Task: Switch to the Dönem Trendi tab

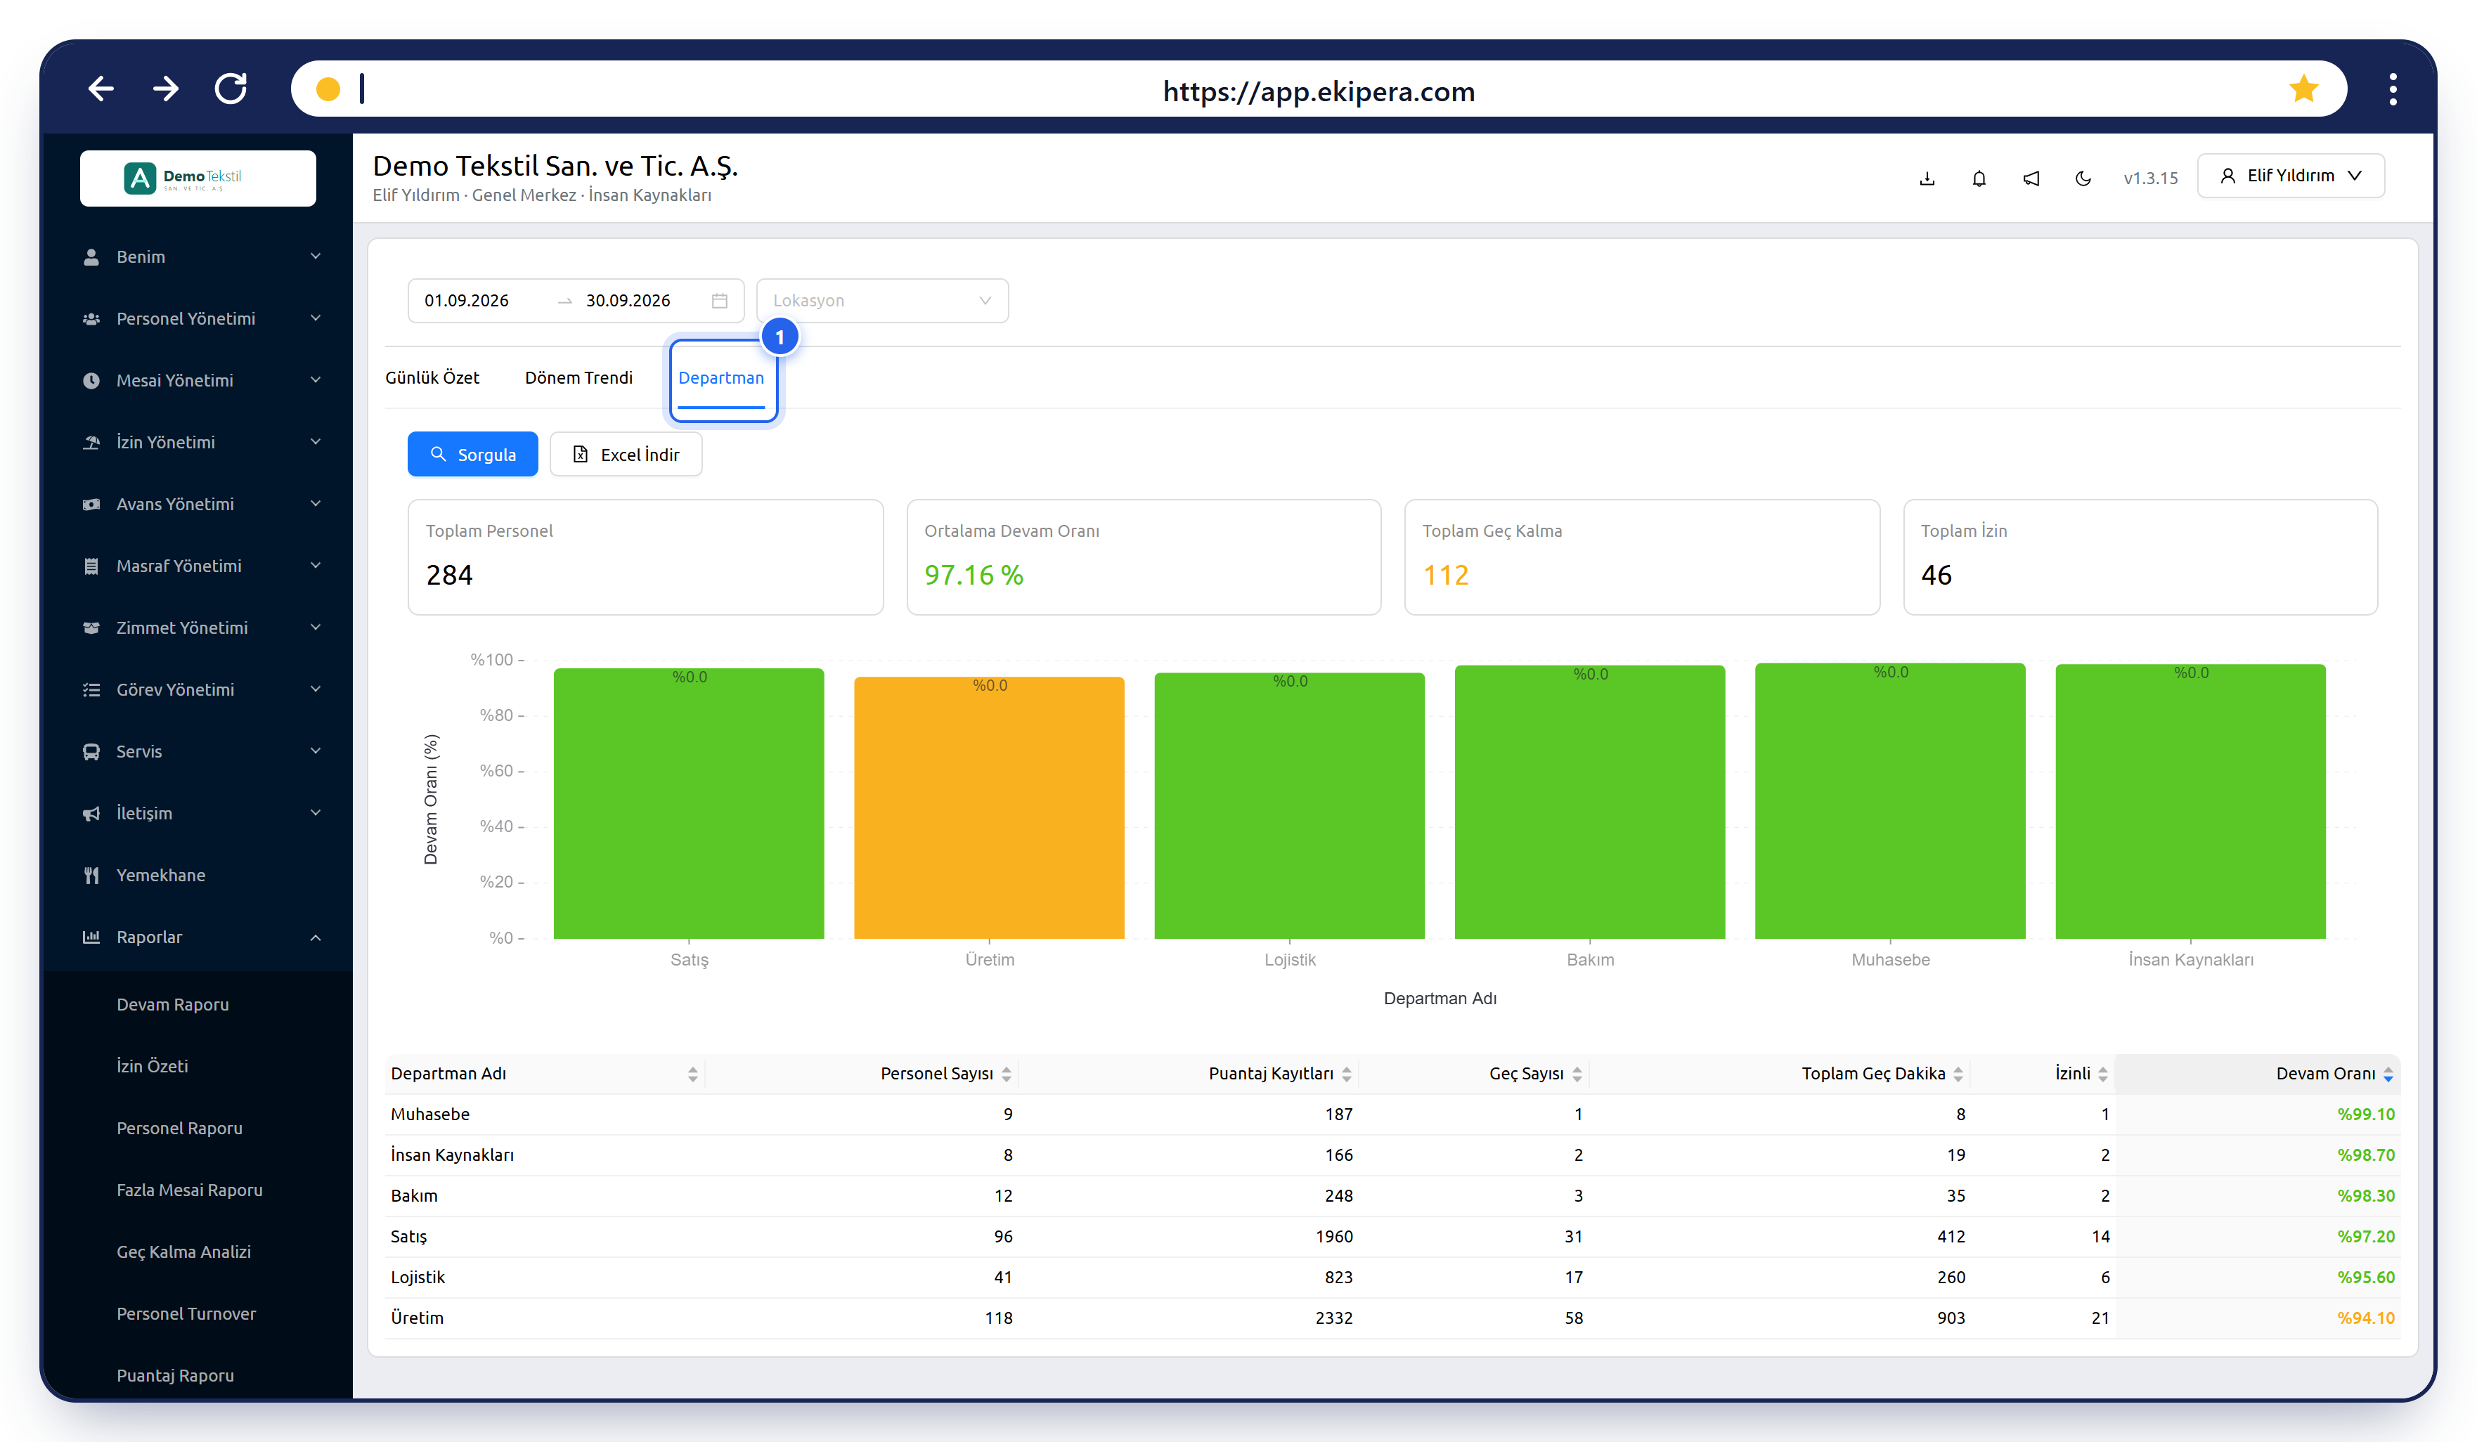Action: (x=579, y=377)
